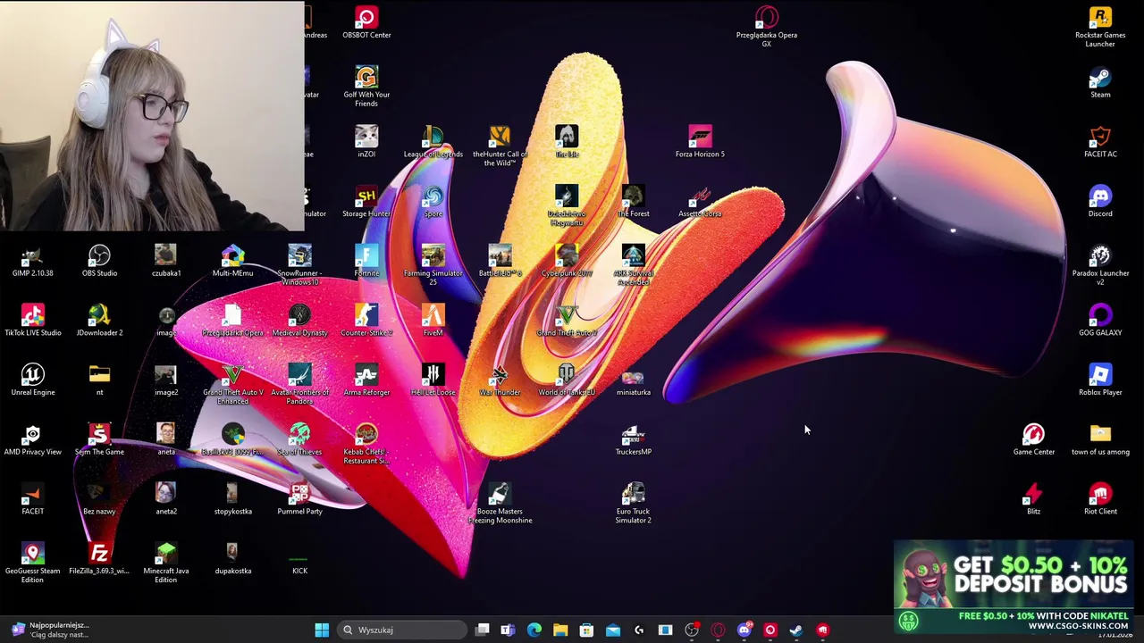Open the Game Center desktop icon
This screenshot has width=1144, height=643.
(x=1034, y=440)
